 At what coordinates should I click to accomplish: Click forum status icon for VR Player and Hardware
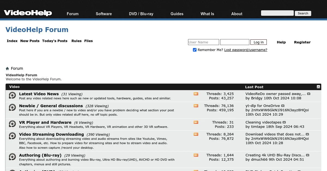click(12, 124)
